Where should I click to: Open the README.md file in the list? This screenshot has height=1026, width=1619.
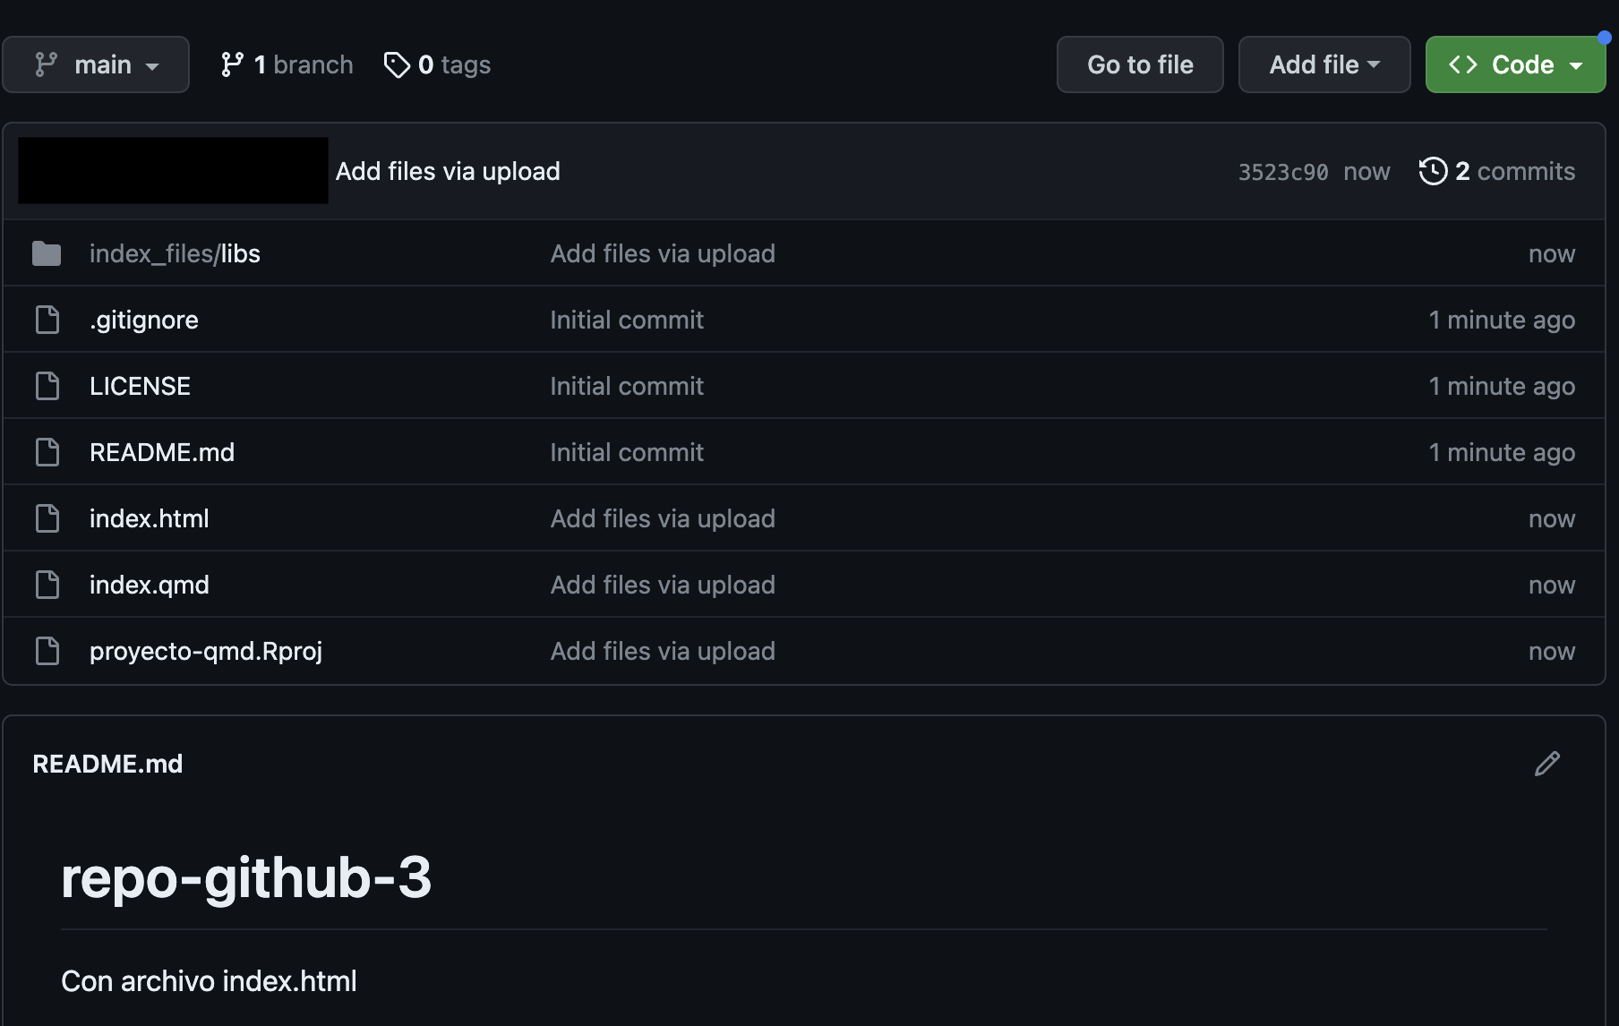[161, 452]
